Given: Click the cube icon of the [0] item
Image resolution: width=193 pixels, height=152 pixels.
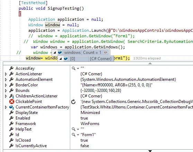Looking at the screenshot, I should click(66, 58).
